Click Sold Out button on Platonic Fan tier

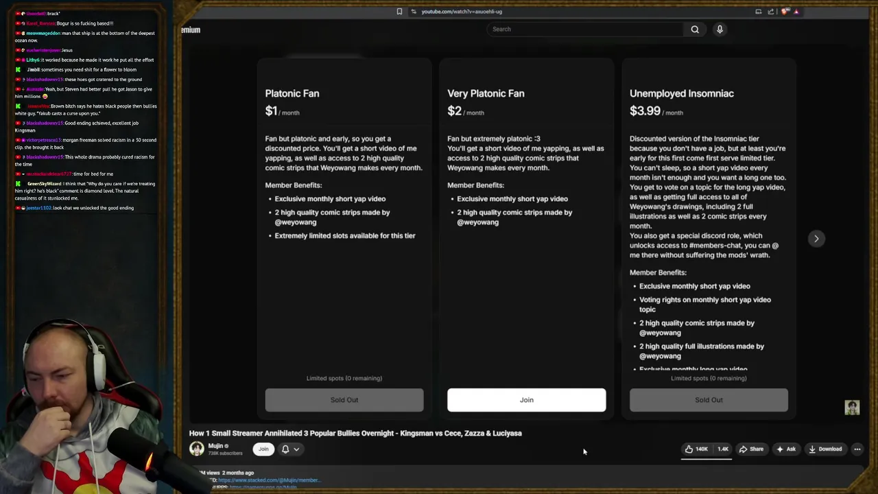click(344, 400)
